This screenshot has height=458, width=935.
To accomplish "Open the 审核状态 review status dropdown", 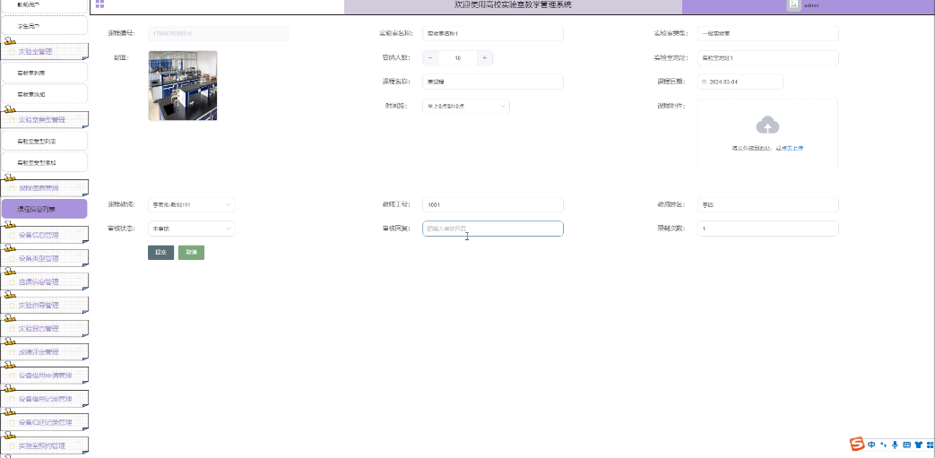I will click(192, 229).
